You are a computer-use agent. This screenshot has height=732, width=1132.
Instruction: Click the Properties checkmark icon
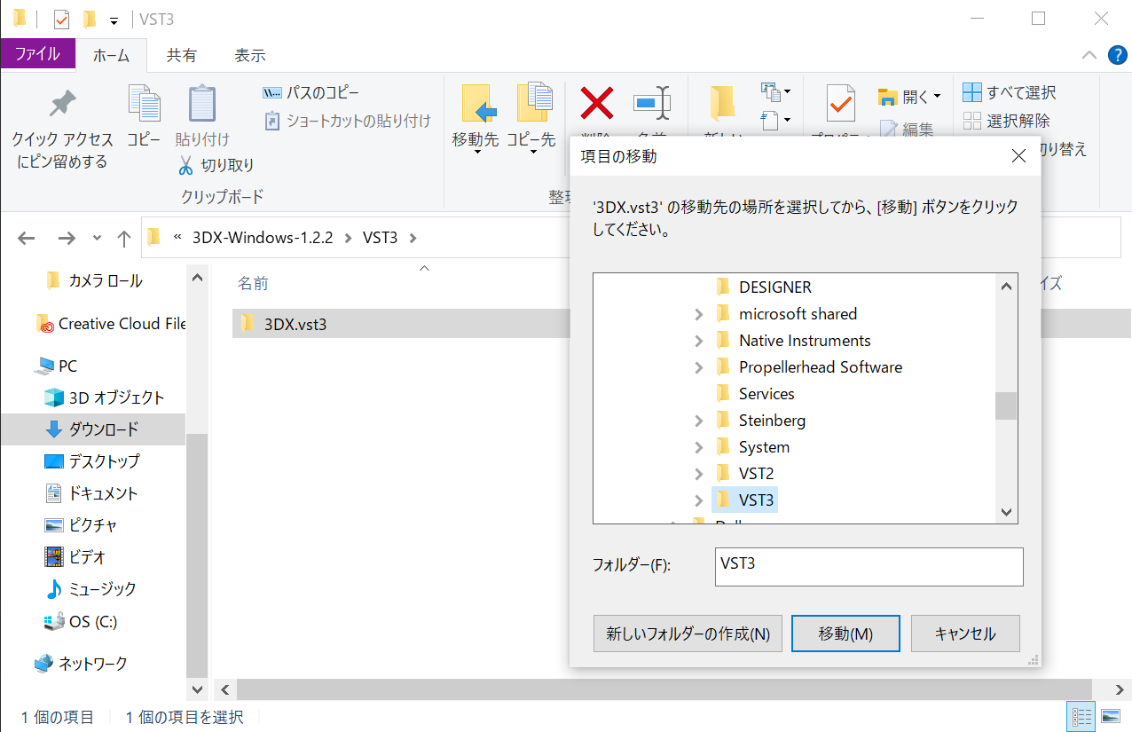pyautogui.click(x=840, y=104)
